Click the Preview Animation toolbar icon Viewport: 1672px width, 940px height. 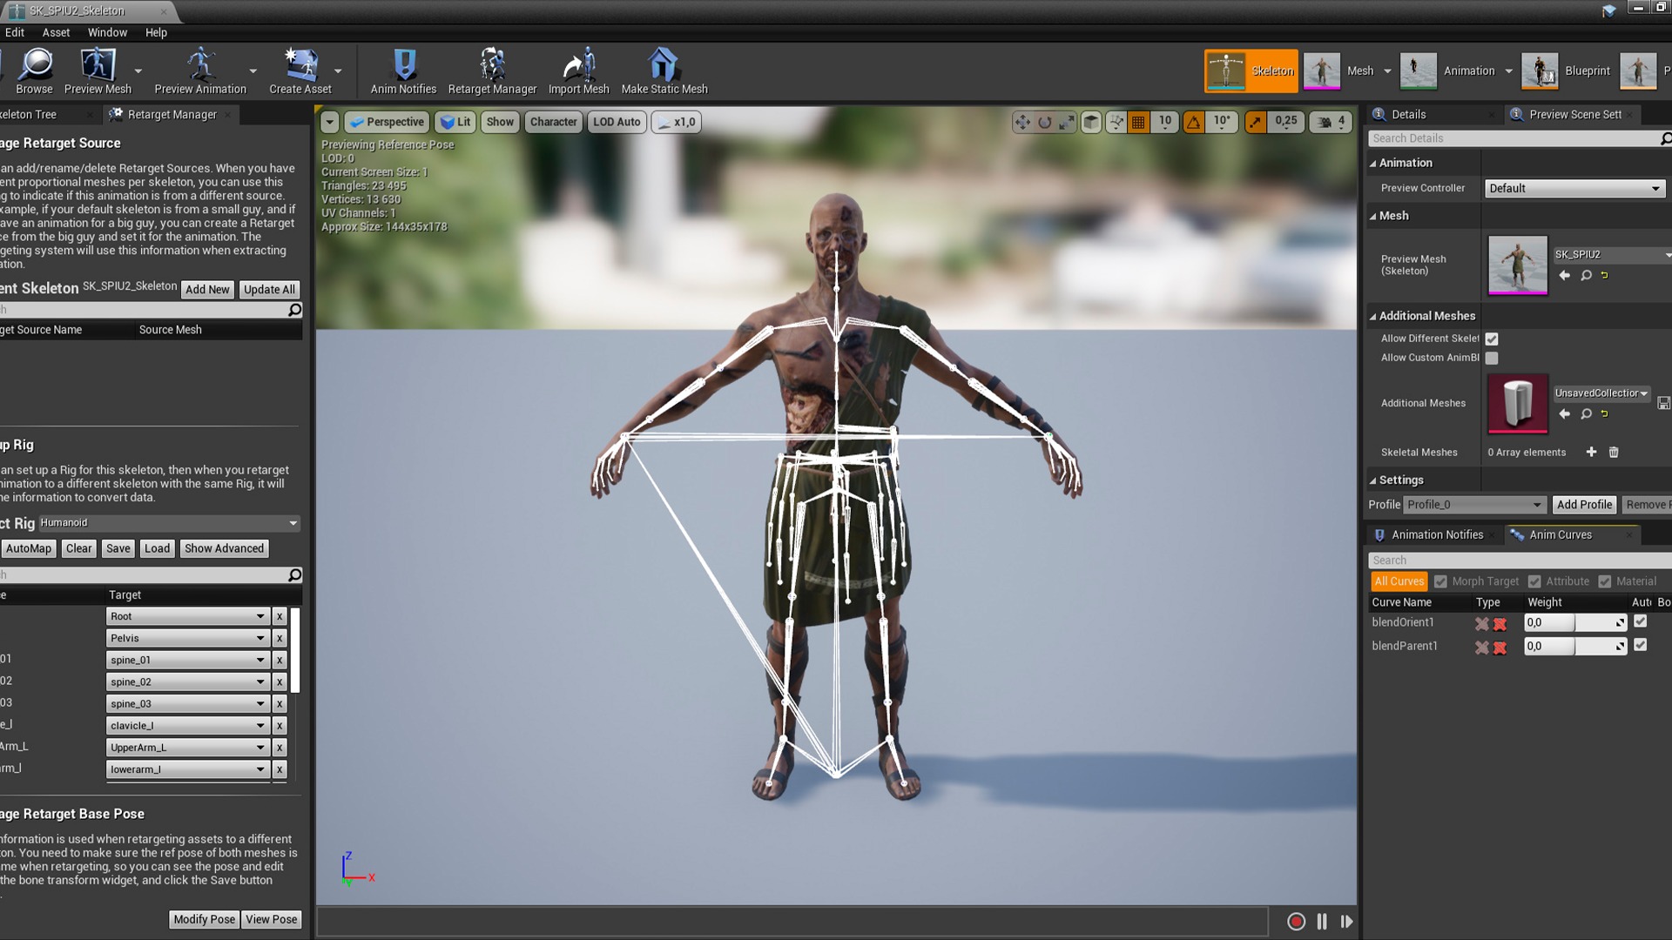point(200,70)
